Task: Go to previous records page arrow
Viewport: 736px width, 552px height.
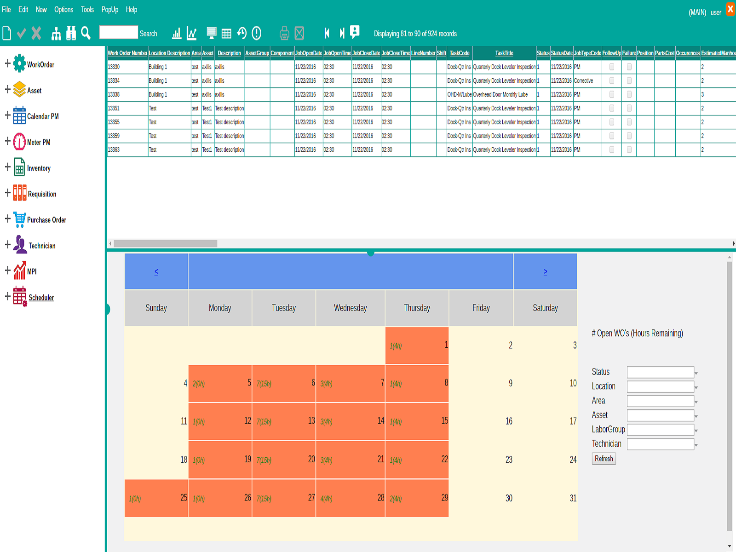Action: click(327, 33)
